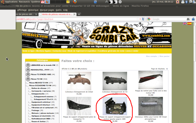Open the URL history dropdown arrow

click(x=140, y=19)
